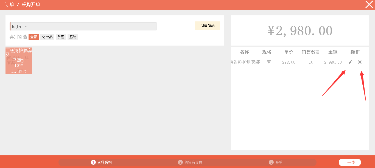Click the pencil edit icon for 百雀羚护肤套装
This screenshot has height=168, width=375.
click(x=350, y=62)
